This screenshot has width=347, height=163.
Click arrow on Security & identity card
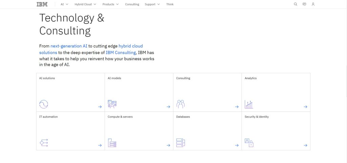[x=305, y=145]
